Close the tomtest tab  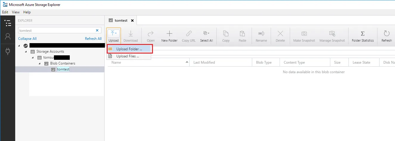click(132, 21)
